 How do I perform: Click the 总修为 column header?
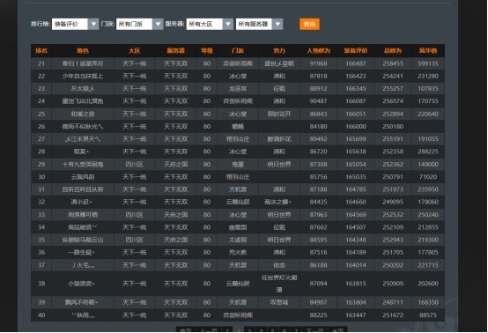point(393,51)
